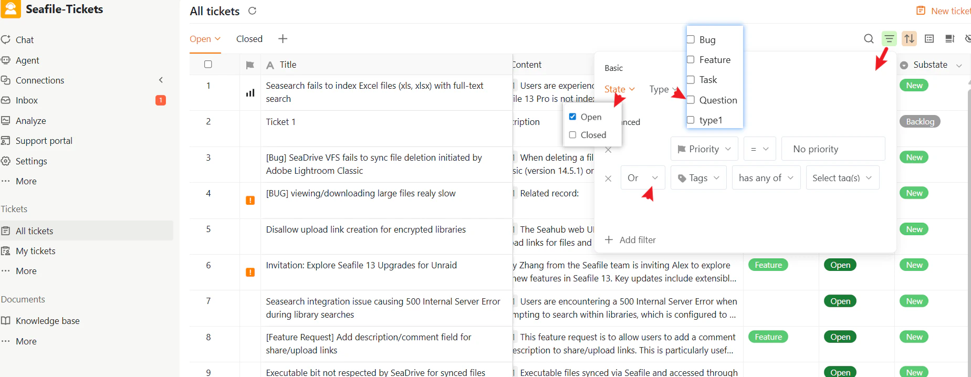The image size is (971, 377).
Task: Expand the State dropdown in filter panel
Action: coord(620,89)
